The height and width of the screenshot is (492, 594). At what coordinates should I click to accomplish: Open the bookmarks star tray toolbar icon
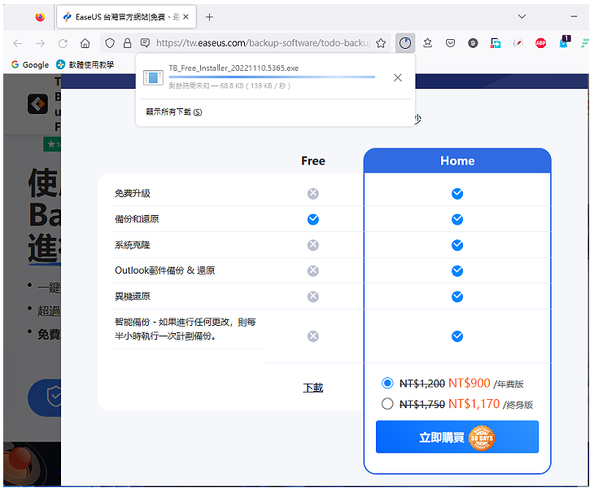[x=428, y=43]
